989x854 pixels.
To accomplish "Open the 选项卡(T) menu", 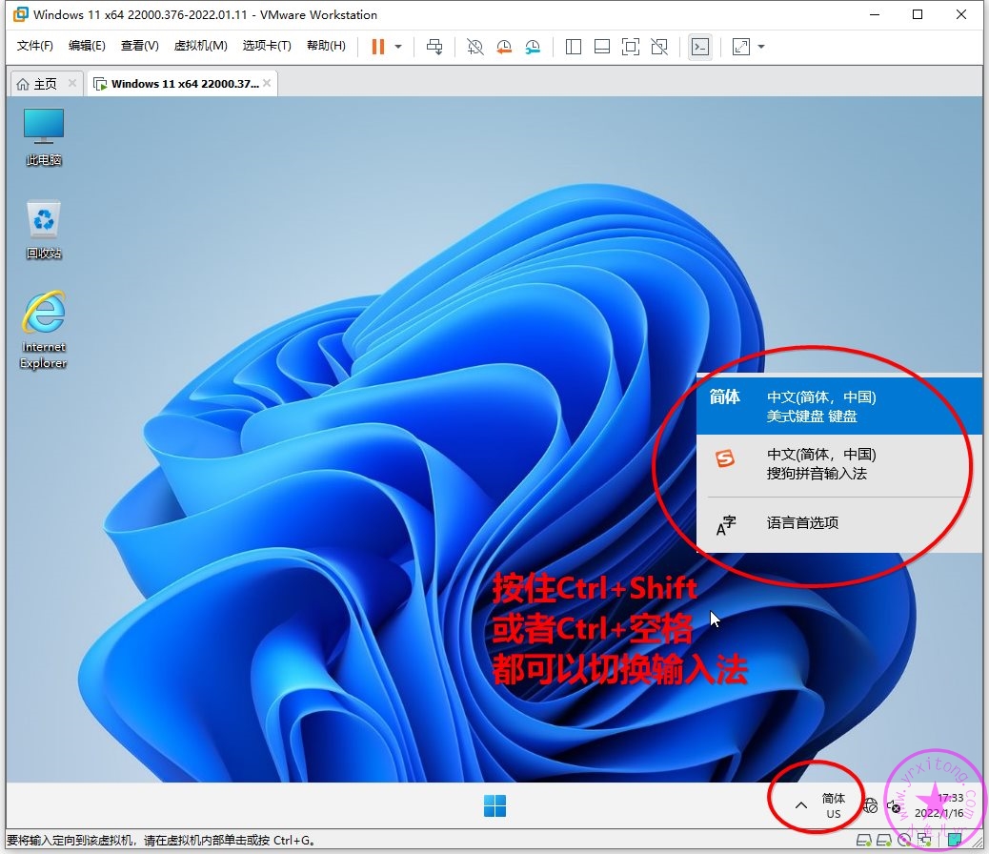I will pyautogui.click(x=267, y=46).
